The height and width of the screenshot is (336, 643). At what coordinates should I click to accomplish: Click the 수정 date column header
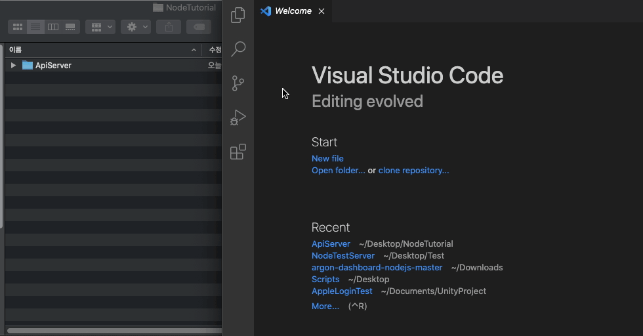tap(215, 50)
